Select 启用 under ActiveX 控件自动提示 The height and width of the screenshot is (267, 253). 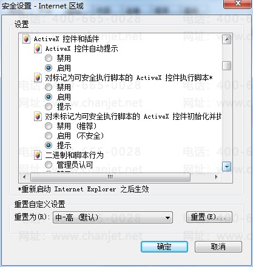coord(49,68)
